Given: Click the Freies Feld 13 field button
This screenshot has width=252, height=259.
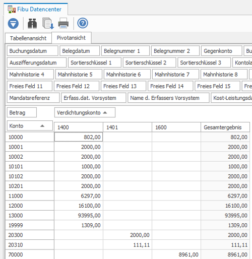Looking at the screenshot, I should pos(123,86).
